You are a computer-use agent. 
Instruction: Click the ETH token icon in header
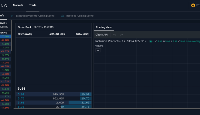pyautogui.click(x=193, y=5)
